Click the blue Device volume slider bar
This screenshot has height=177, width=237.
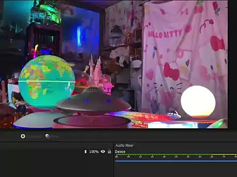[x=176, y=161]
